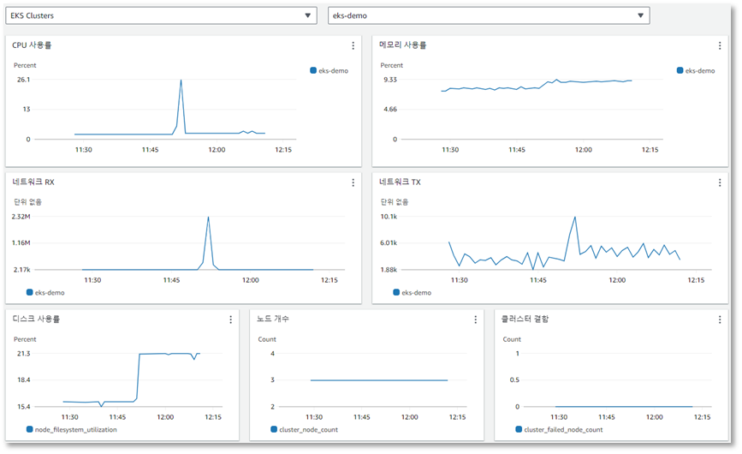Image resolution: width=742 pixels, height=454 pixels.
Task: Click the 18.4 y-axis value in disk chart
Action: tap(24, 379)
